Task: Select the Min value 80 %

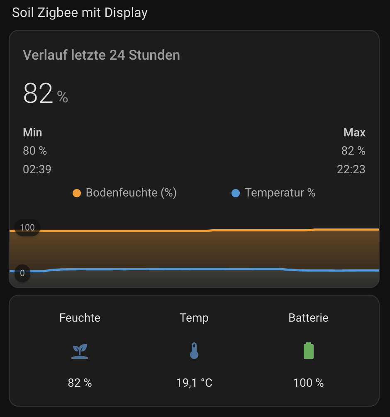Action: [35, 151]
